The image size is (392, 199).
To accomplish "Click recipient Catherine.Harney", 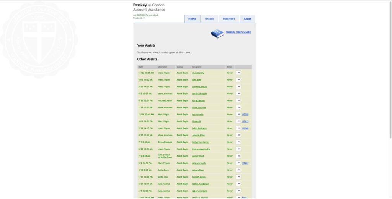I will [x=201, y=142].
